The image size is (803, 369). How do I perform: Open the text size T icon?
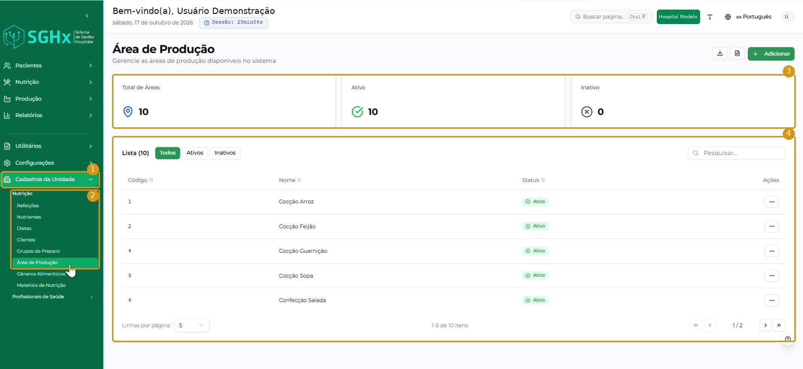click(710, 17)
